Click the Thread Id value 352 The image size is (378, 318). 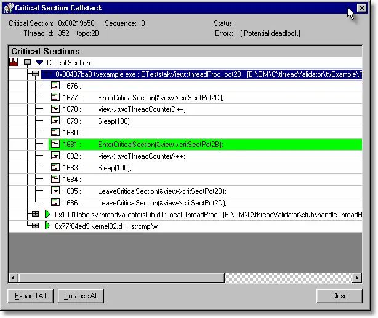click(63, 33)
